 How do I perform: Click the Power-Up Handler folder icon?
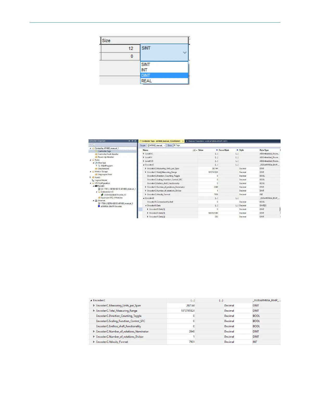pos(96,157)
